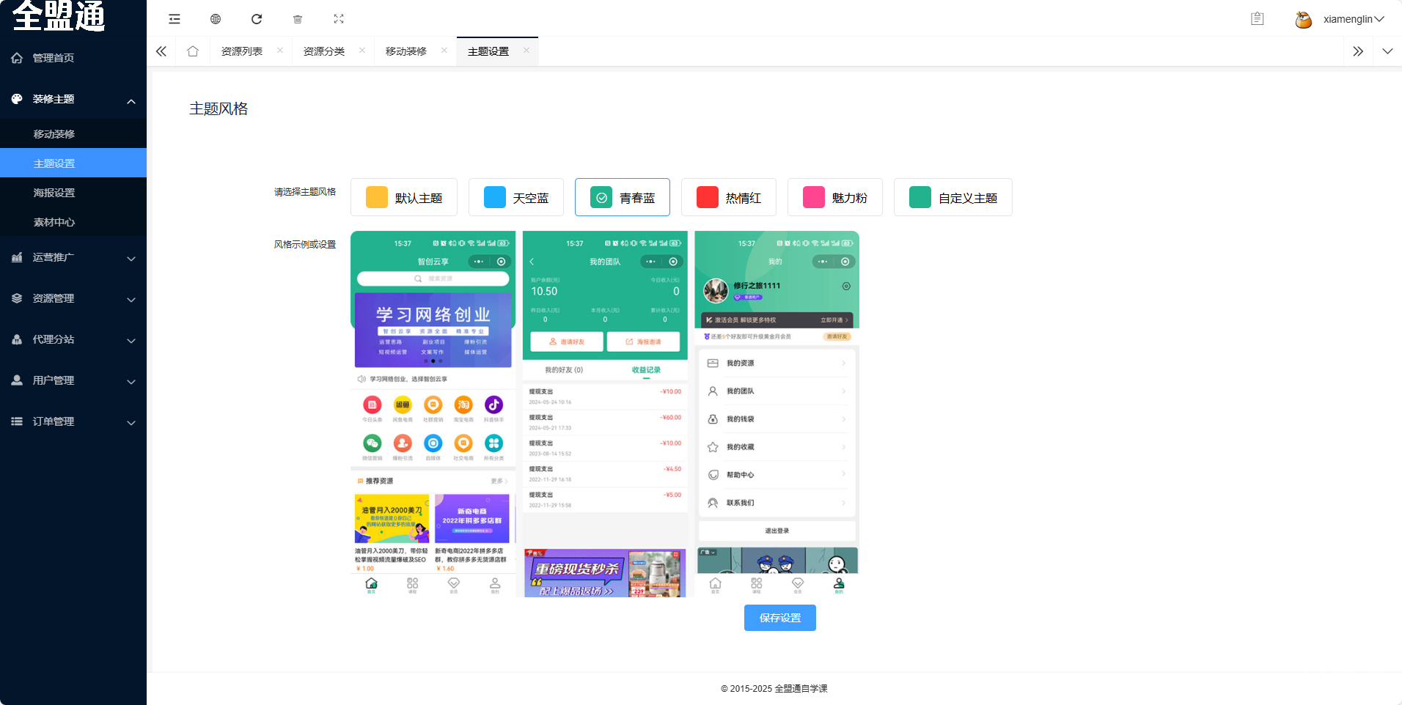Navigate to 管理首页 link
Viewport: 1402px width, 705px height.
pyautogui.click(x=53, y=58)
